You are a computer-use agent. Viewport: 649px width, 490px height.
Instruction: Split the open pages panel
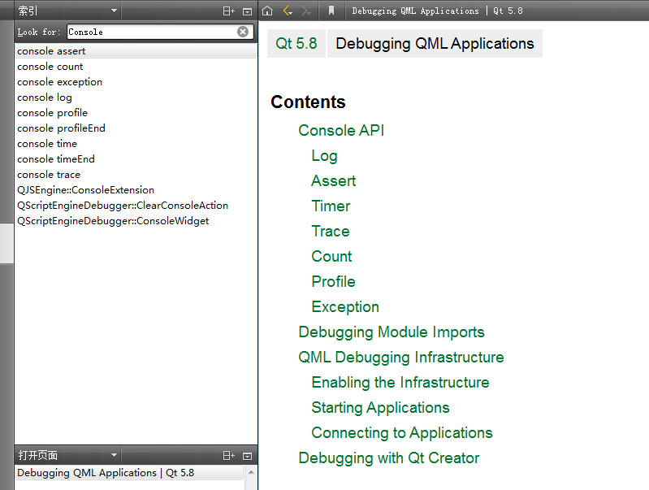point(228,456)
